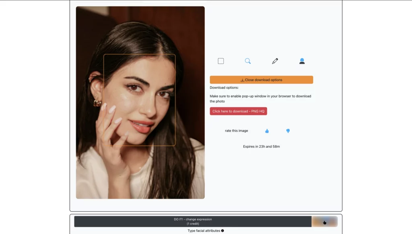Viewport: 412px width, 234px height.
Task: Select the pencil editing tool
Action: coord(275,61)
